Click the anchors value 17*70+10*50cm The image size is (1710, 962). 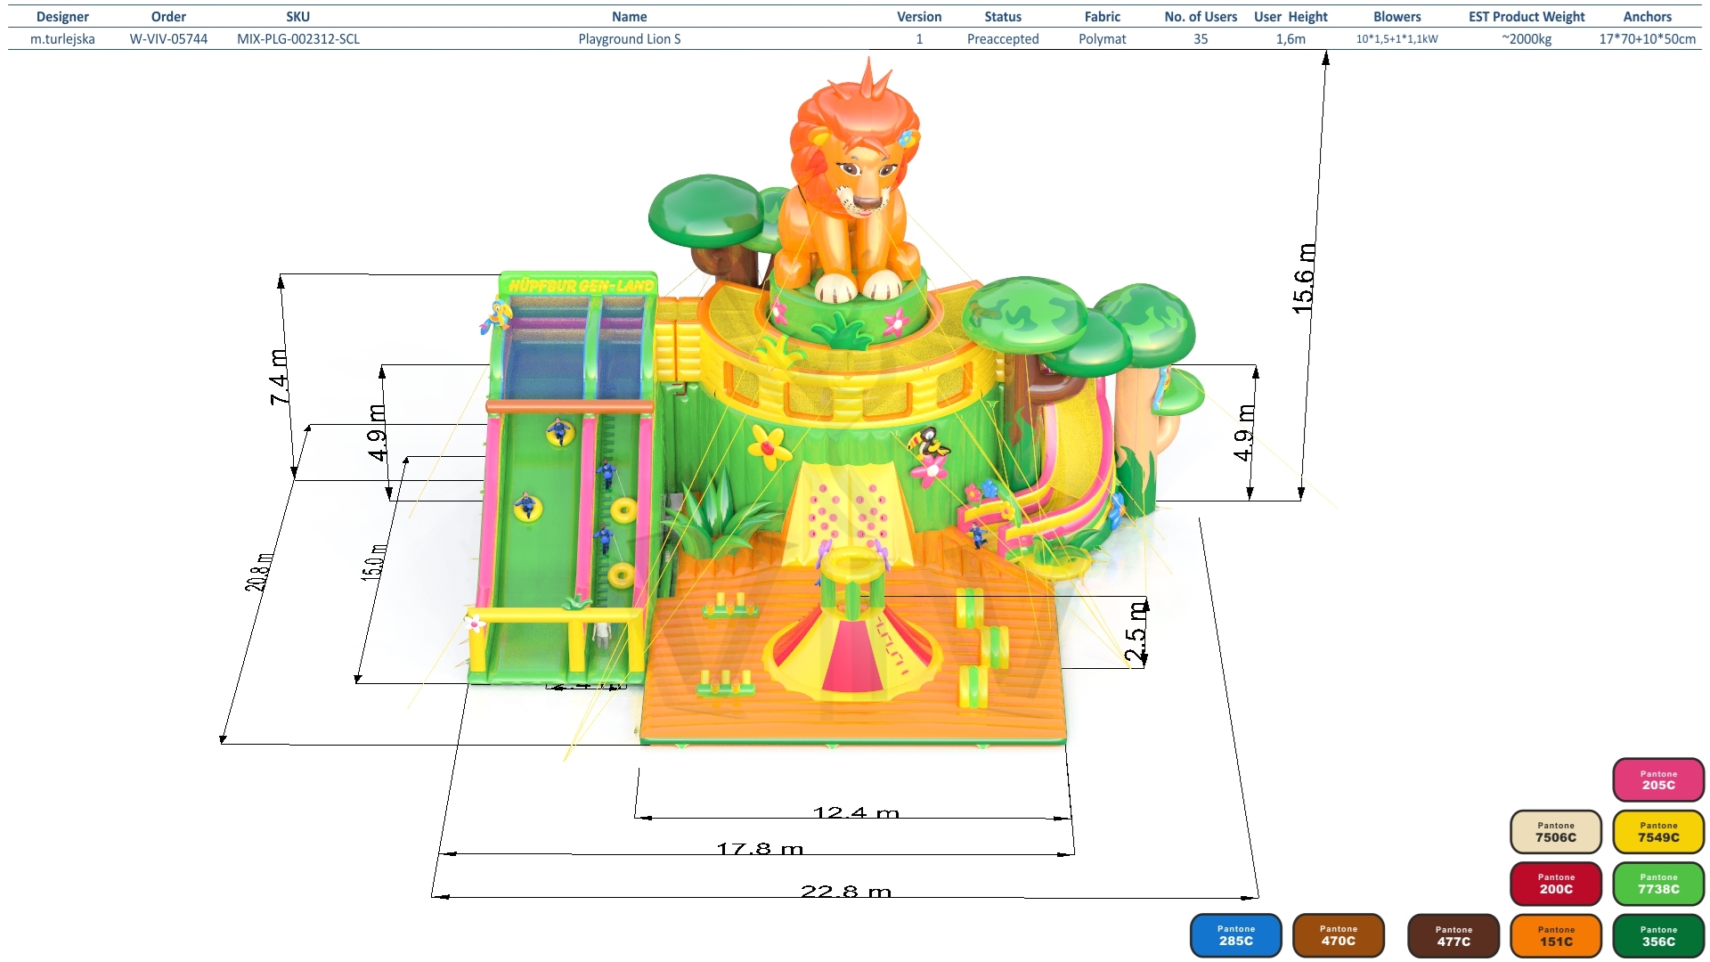pos(1648,39)
